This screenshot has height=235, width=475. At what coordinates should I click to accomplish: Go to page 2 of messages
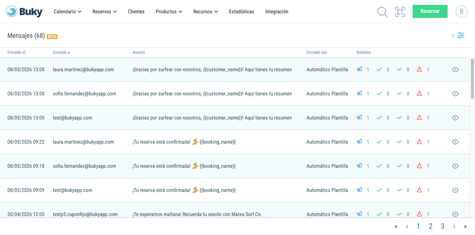[x=430, y=226]
